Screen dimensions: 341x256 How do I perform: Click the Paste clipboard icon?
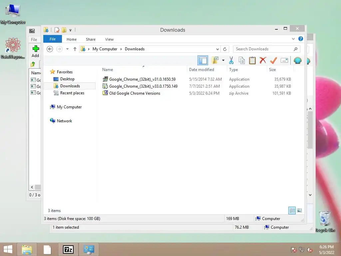pos(252,60)
